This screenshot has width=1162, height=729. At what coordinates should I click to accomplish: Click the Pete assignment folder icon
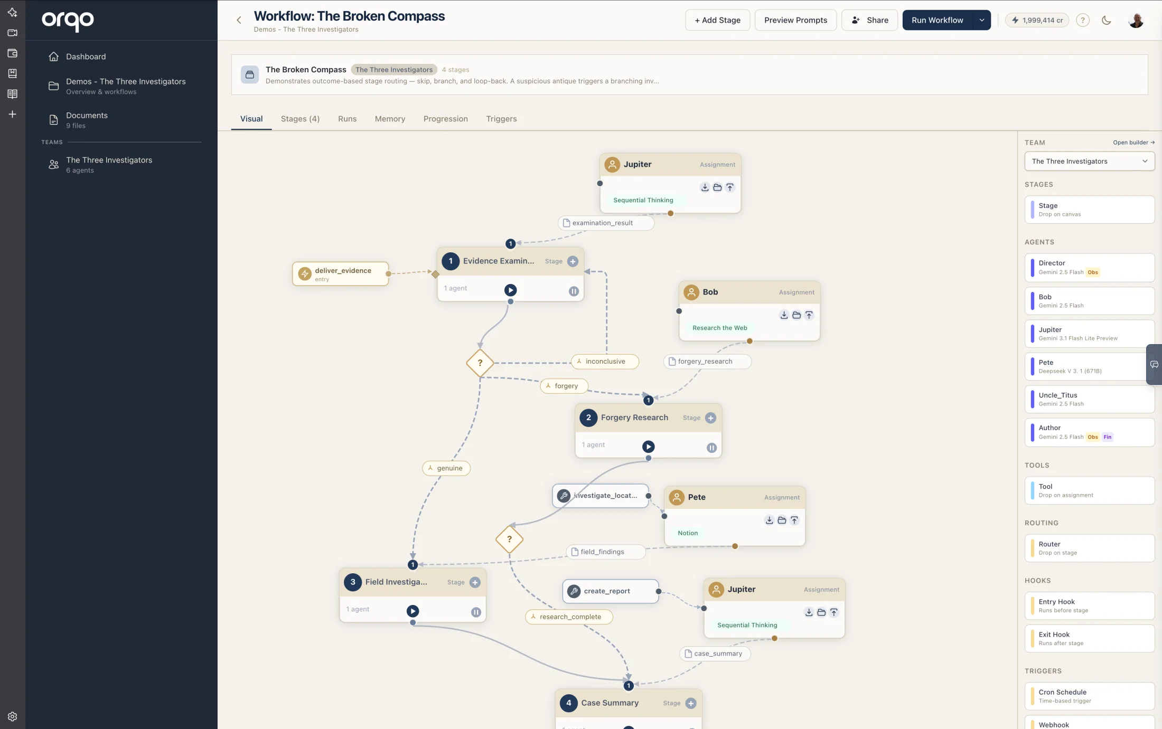coord(782,520)
